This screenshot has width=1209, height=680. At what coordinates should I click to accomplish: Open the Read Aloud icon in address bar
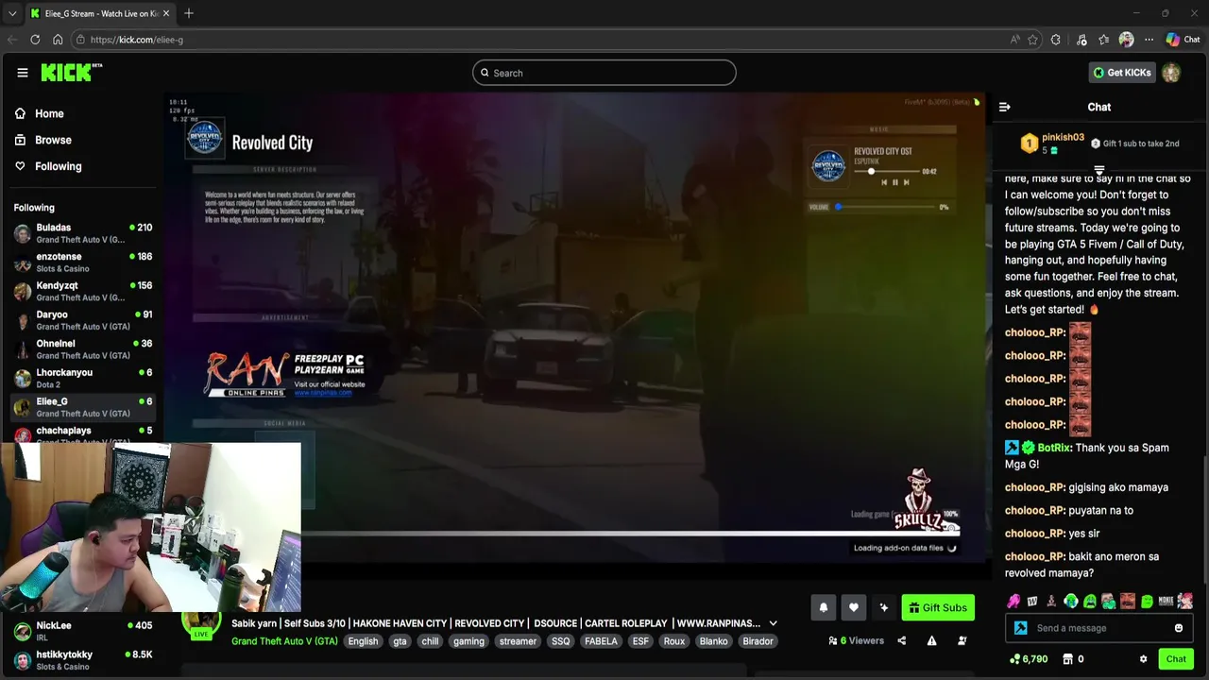(1015, 40)
